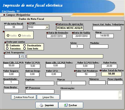Select Terceiros freight option
125x110 pixels.
point(7,48)
